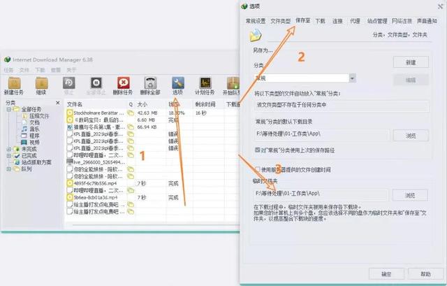Viewport: 447px width, 286px height.
Task: Collapse the 全部任务 tree node
Action: tap(9, 109)
